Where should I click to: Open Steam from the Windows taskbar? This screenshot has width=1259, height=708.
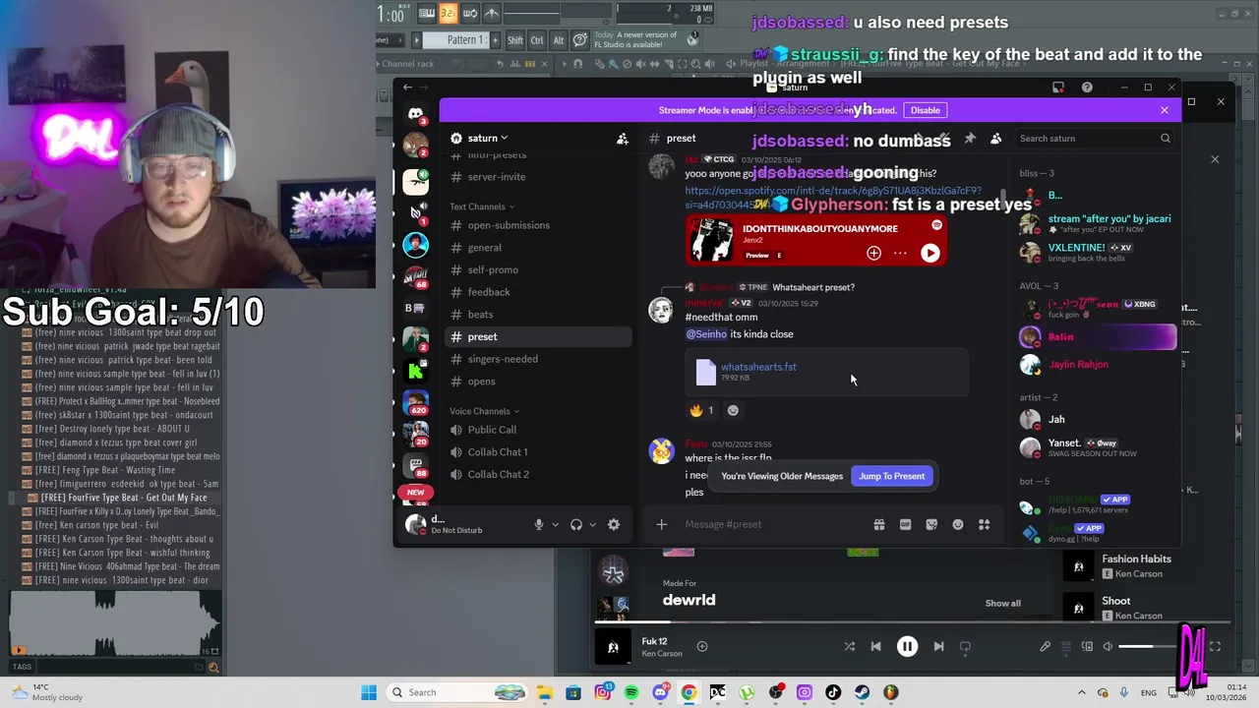pyautogui.click(x=863, y=692)
